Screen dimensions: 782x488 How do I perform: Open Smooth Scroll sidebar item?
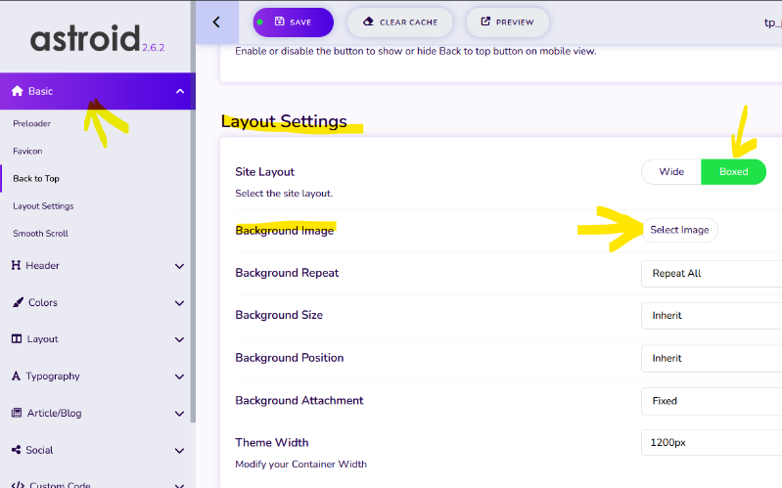point(40,234)
